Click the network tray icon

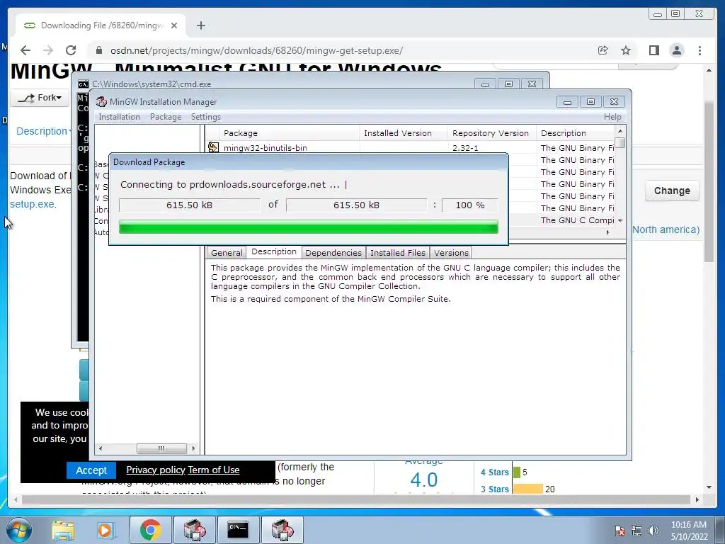click(x=636, y=530)
